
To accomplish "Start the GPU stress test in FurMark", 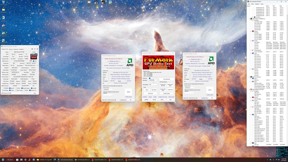I will (166, 79).
